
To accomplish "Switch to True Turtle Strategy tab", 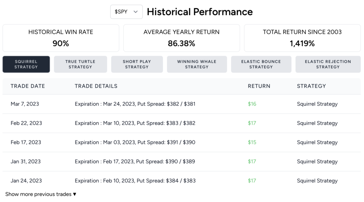I will point(80,64).
